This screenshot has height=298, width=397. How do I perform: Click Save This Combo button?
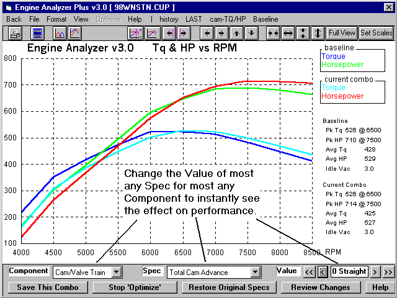pos(48,287)
